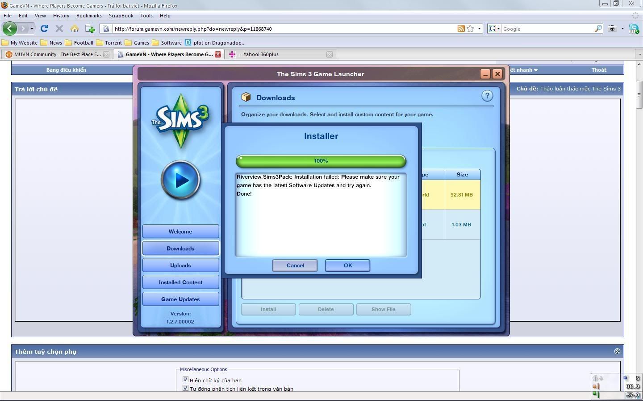Click the Install button
The width and height of the screenshot is (643, 401).
tap(268, 309)
